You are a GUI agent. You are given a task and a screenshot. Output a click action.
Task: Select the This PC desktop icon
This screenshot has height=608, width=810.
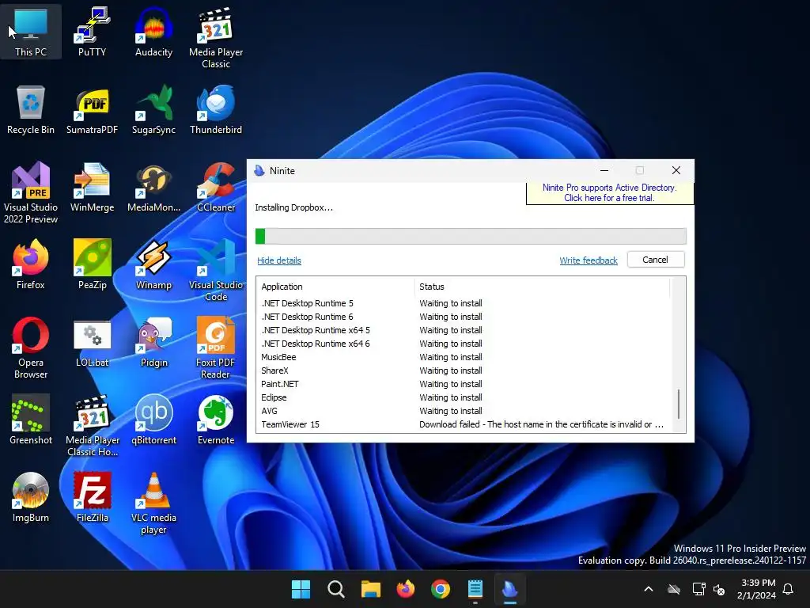click(x=31, y=32)
